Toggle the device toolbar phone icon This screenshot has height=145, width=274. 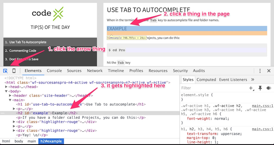pyautogui.click(x=14, y=71)
